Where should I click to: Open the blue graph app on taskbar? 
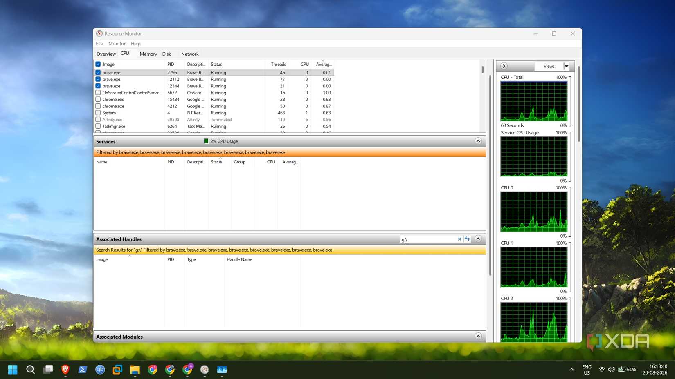(222, 370)
